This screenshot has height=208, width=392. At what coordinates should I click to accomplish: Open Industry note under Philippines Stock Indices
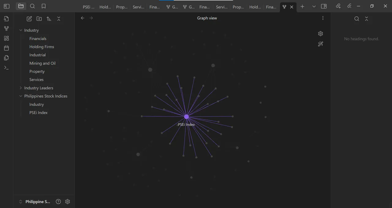[x=36, y=104]
